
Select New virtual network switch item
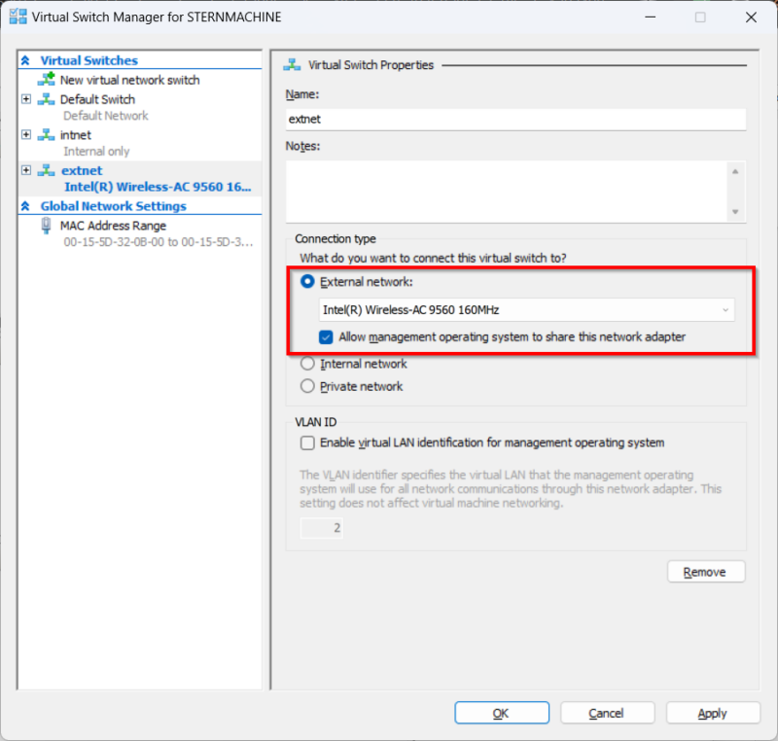click(x=130, y=80)
